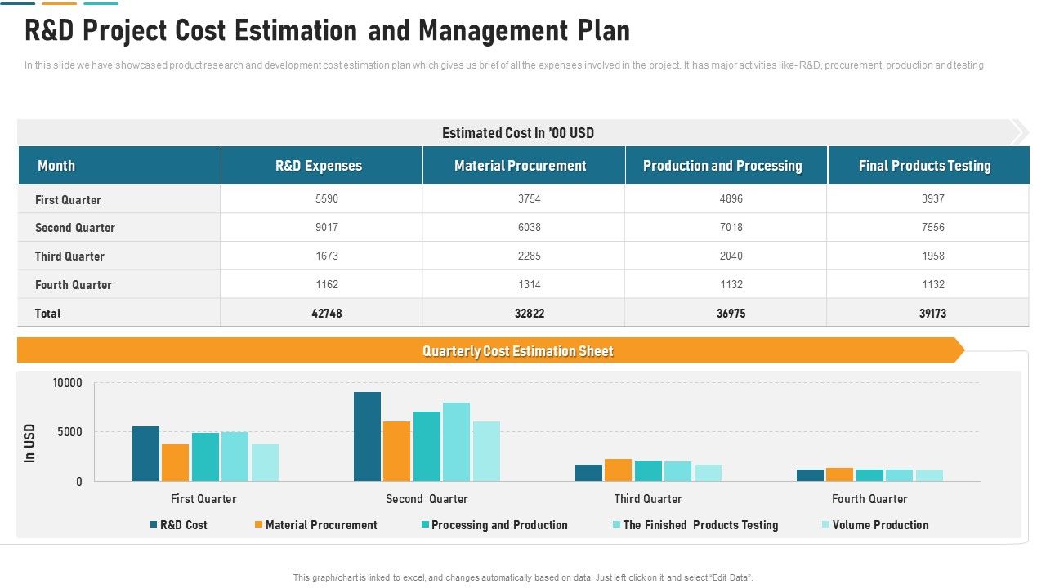Select cell value 3937
Image resolution: width=1046 pixels, height=588 pixels.
click(933, 198)
